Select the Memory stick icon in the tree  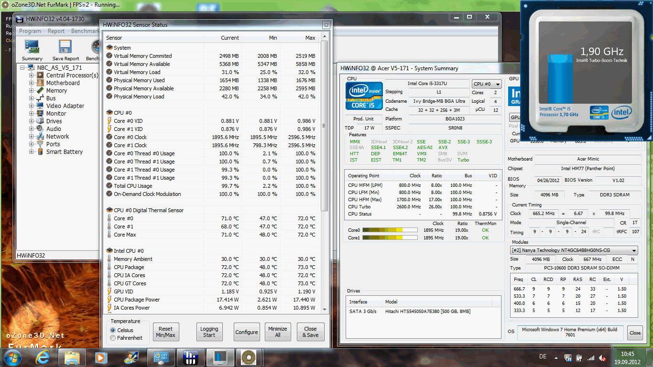click(41, 91)
